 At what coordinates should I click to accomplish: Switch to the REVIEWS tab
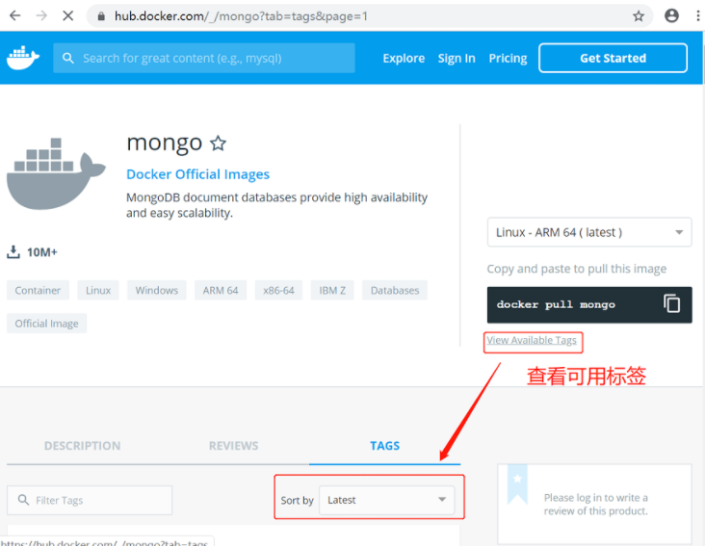[x=234, y=446]
